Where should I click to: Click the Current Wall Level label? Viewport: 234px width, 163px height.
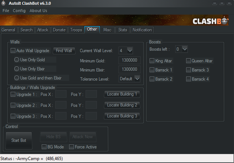(x=97, y=51)
